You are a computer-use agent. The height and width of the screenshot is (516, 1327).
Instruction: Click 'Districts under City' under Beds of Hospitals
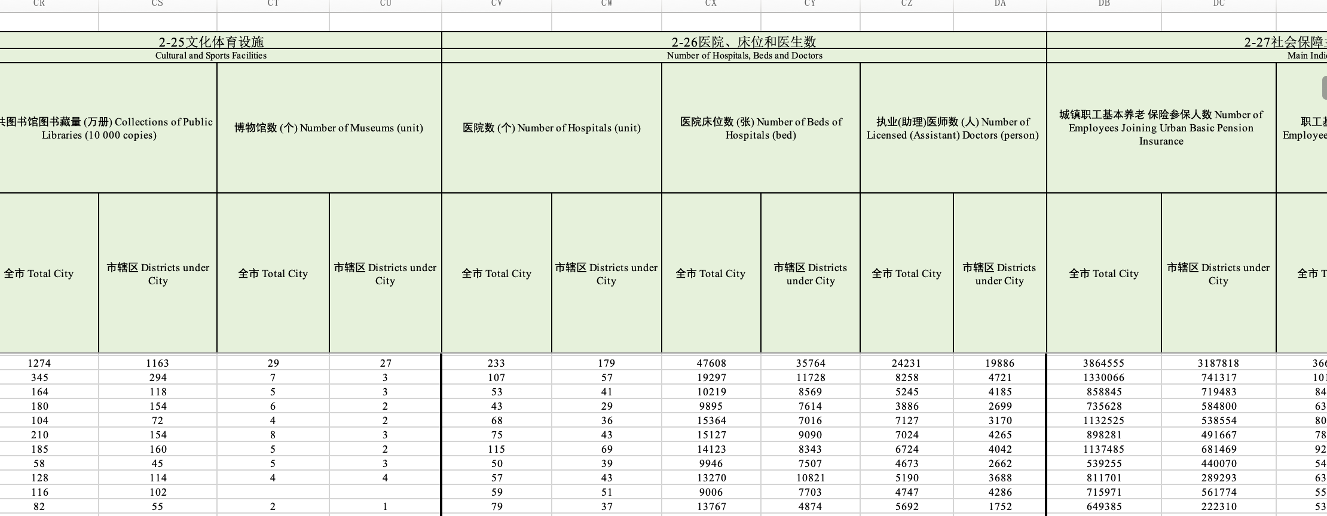811,274
